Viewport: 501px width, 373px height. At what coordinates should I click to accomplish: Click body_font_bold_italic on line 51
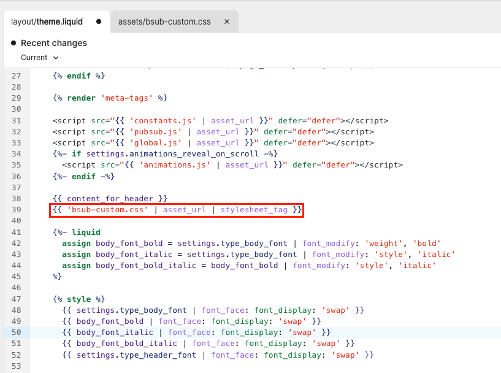point(127,344)
